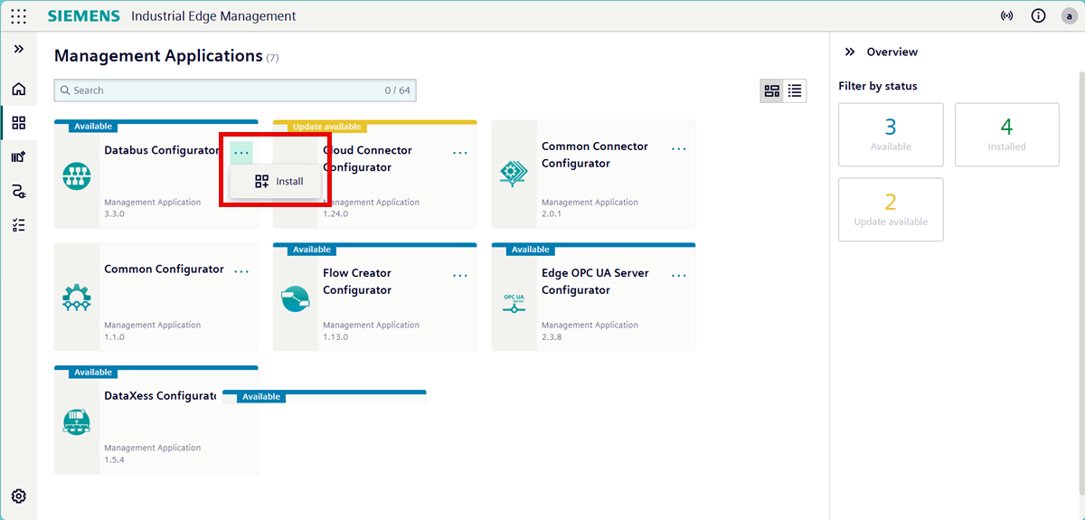
Task: Click Filter by status heading
Action: pos(878,87)
